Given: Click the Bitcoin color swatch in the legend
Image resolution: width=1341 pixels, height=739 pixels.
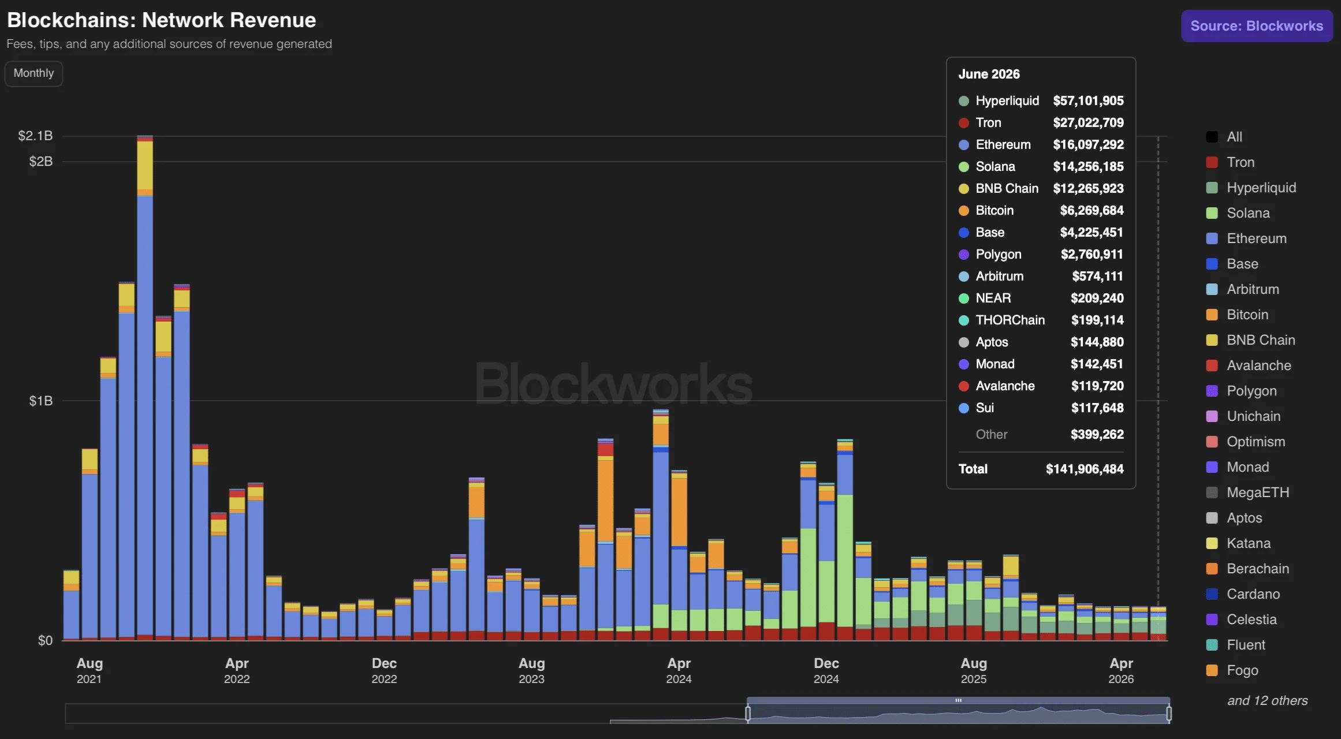Looking at the screenshot, I should [1212, 315].
